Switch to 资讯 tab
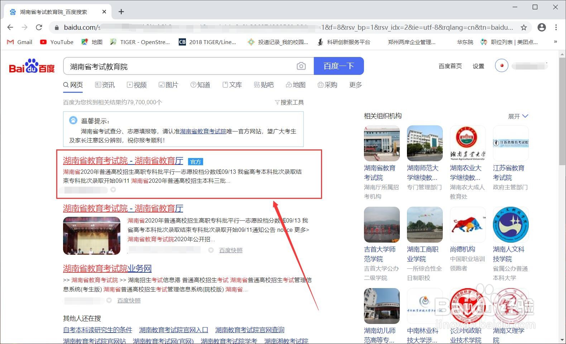This screenshot has width=566, height=344. coord(105,85)
